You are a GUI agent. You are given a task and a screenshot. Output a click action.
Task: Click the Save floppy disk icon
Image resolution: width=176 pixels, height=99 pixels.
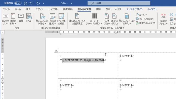point(26,3)
